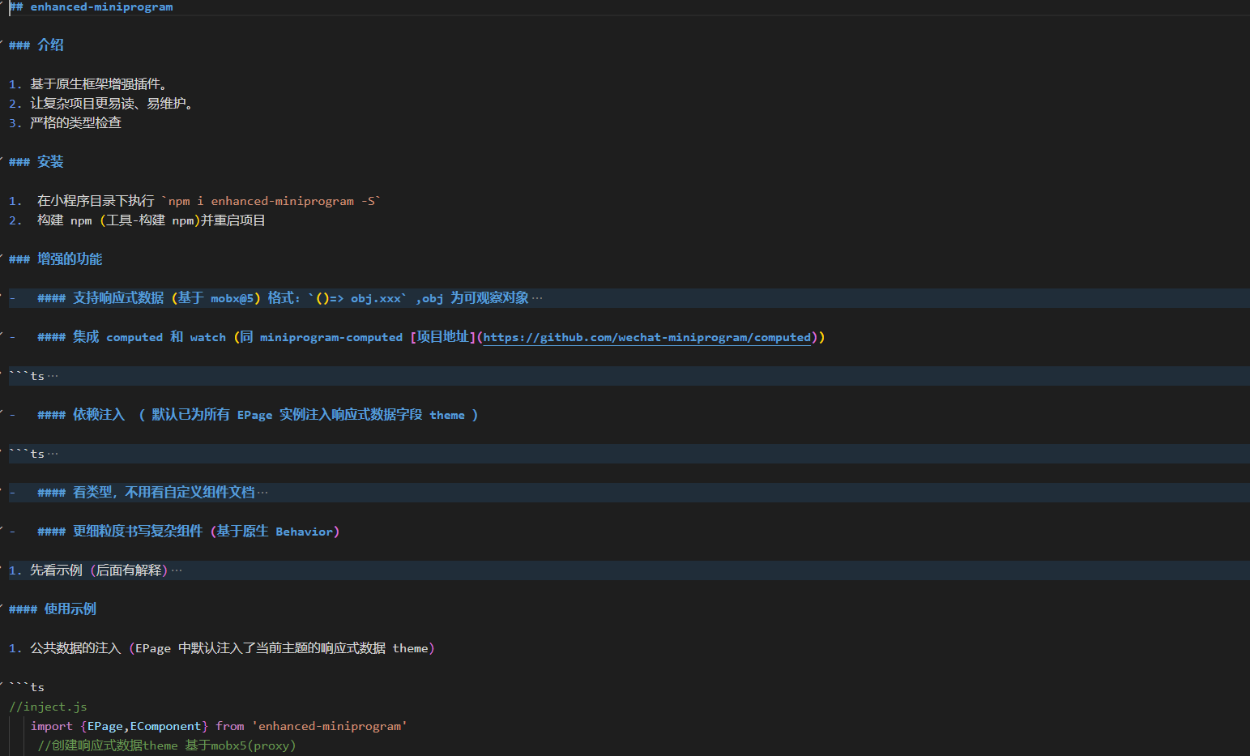Click 'miniprogram-computed' in the heading
1250x756 pixels.
tap(331, 337)
